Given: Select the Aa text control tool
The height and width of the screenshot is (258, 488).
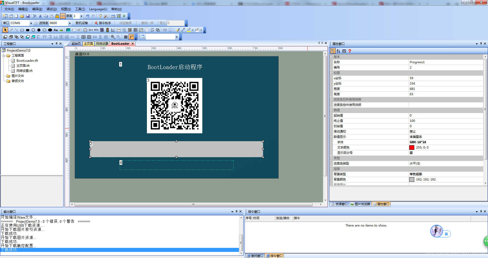Looking at the screenshot, I should point(56,30).
